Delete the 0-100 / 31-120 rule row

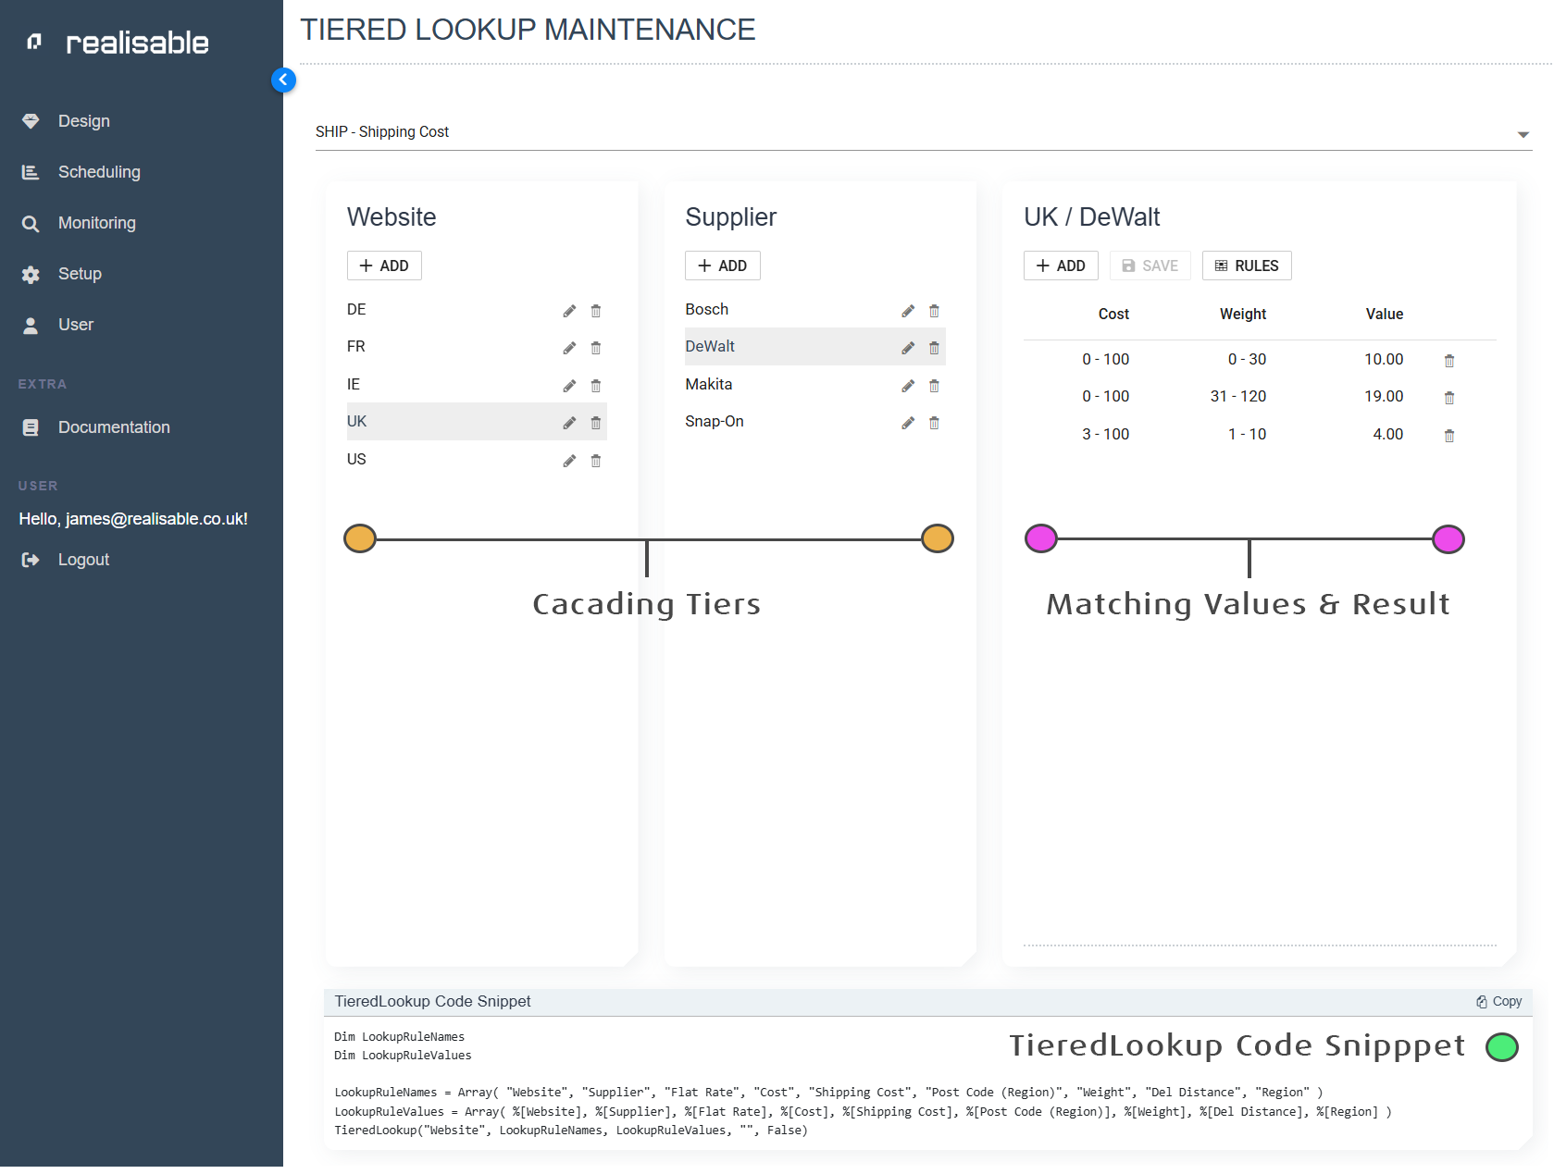pyautogui.click(x=1449, y=398)
